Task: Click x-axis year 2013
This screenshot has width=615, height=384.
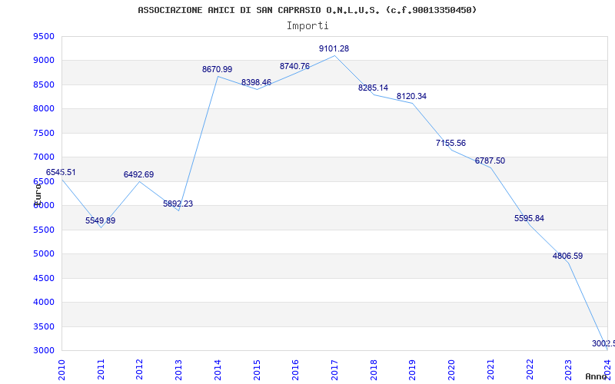Action: point(178,370)
